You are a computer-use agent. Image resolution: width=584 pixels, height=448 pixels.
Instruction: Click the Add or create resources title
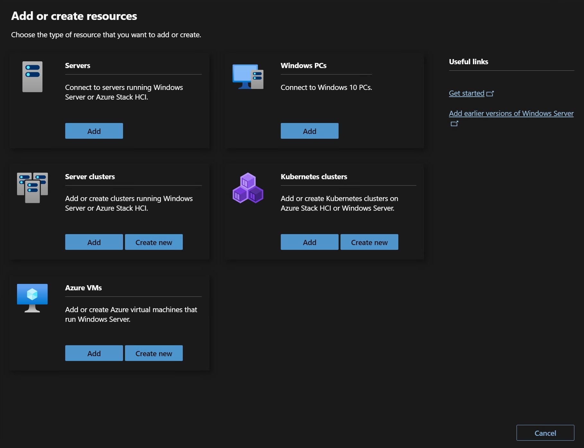[74, 16]
